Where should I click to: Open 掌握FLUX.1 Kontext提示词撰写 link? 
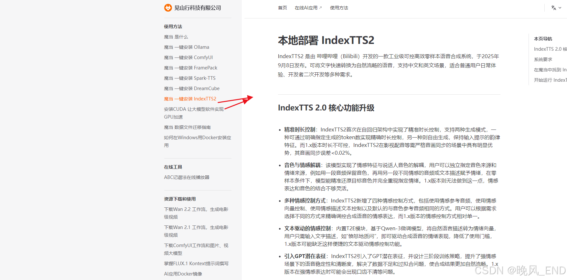point(196,264)
